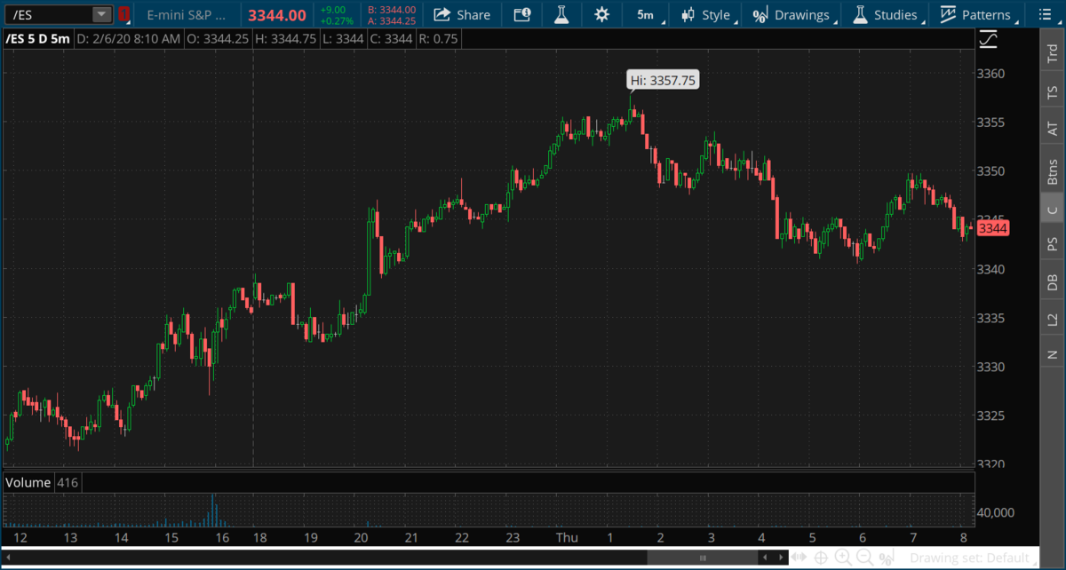The image size is (1066, 570).
Task: Click the zoom in magnifier icon
Action: [843, 558]
